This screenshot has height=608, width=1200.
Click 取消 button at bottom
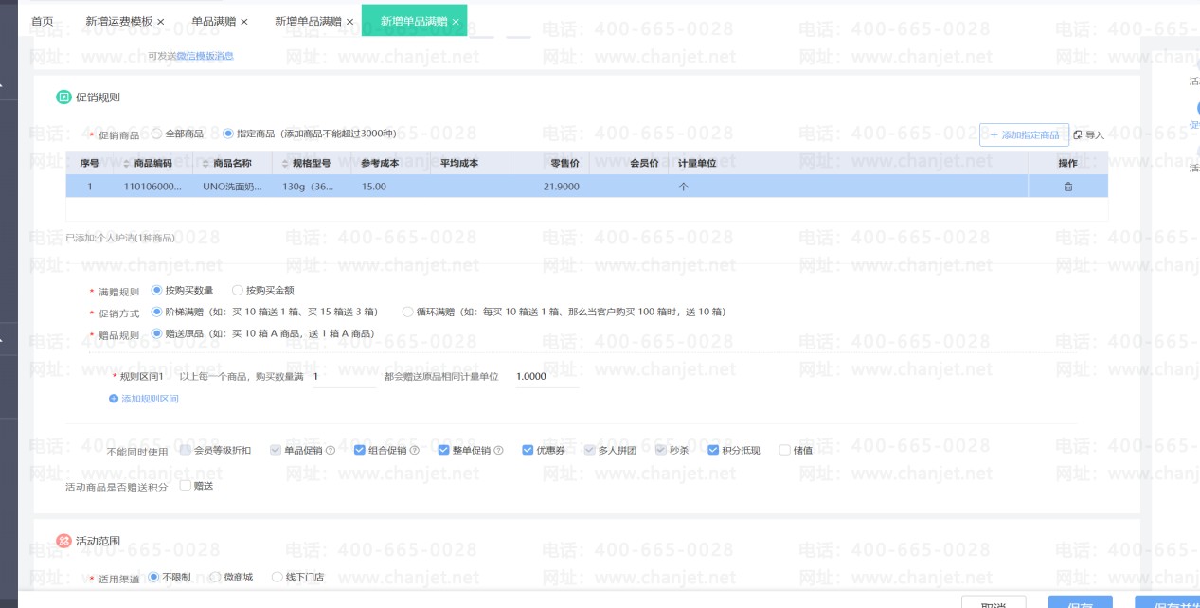(x=994, y=602)
